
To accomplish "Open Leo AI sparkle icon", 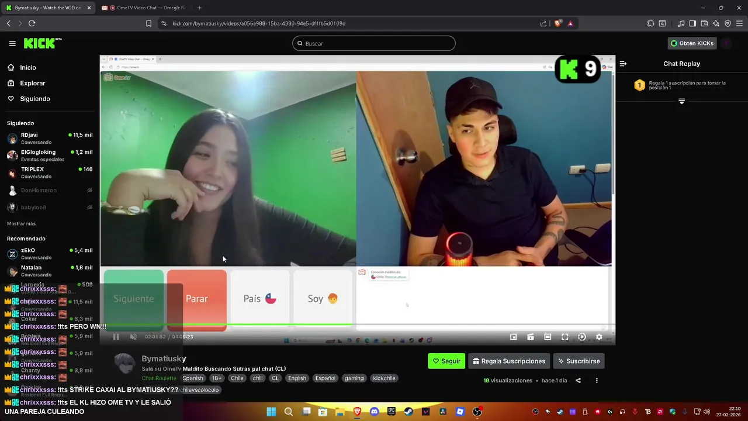I will 716,23.
